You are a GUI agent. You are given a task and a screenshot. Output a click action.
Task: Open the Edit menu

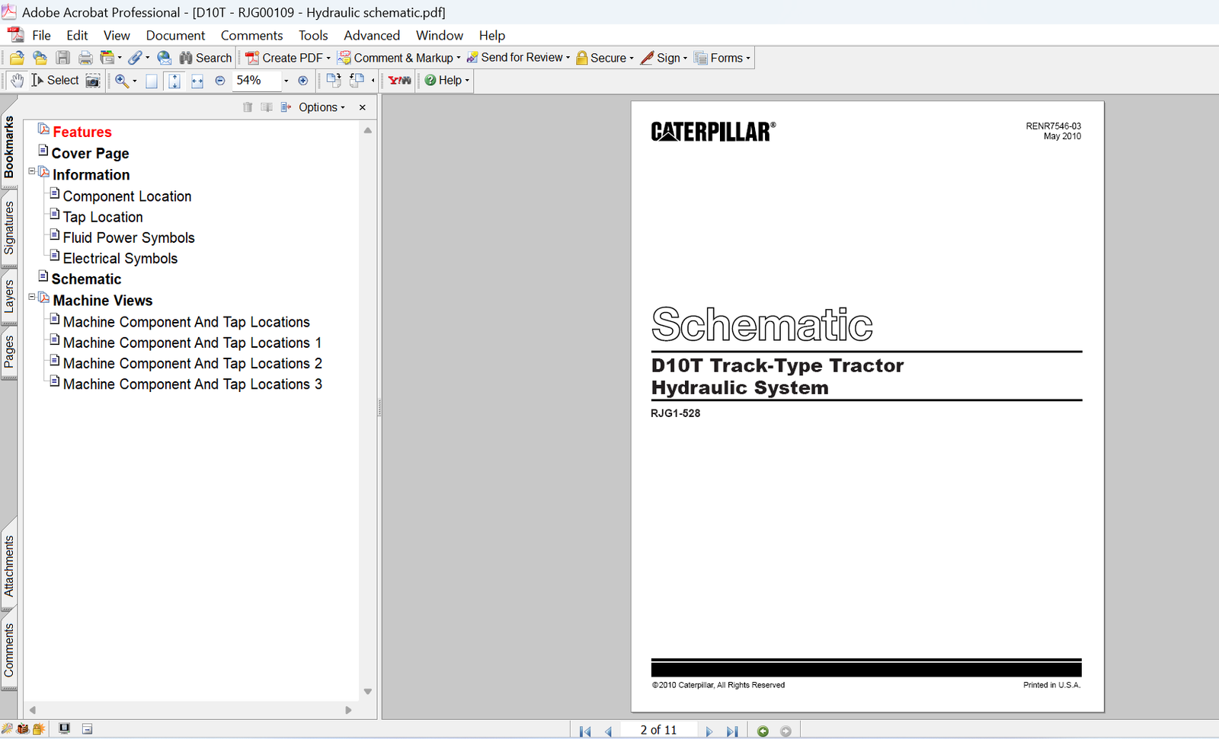[x=77, y=36]
